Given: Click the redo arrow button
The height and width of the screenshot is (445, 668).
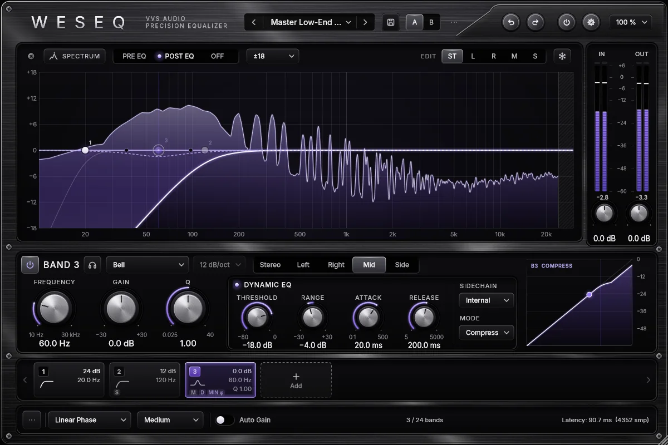Looking at the screenshot, I should (536, 22).
